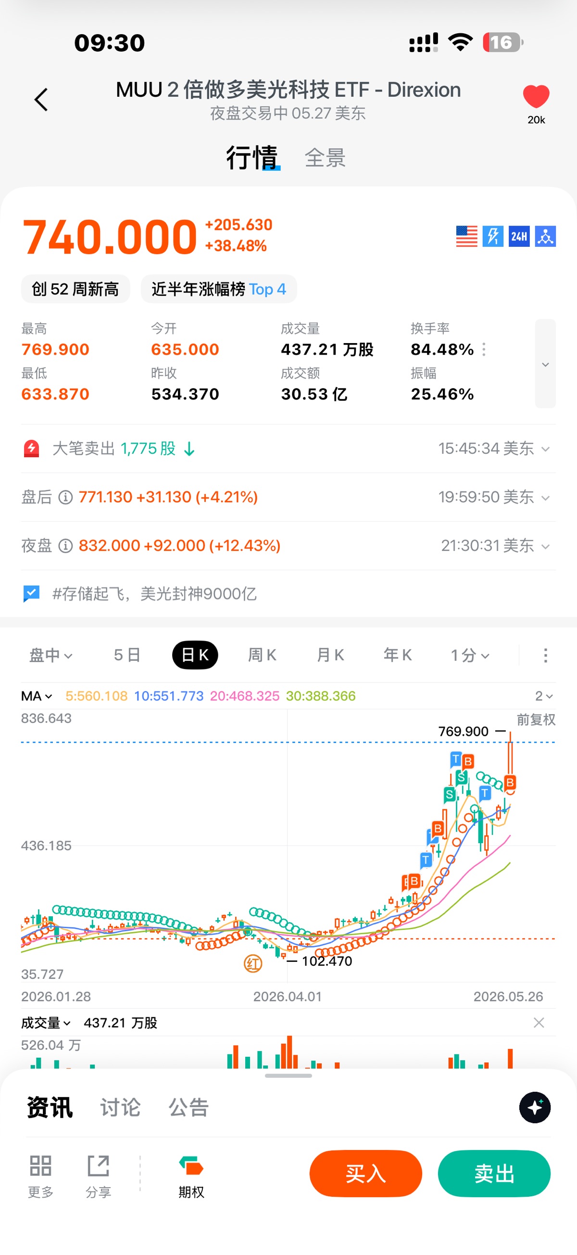Tap the US flag market icon
This screenshot has width=577, height=1255.
pyautogui.click(x=466, y=237)
